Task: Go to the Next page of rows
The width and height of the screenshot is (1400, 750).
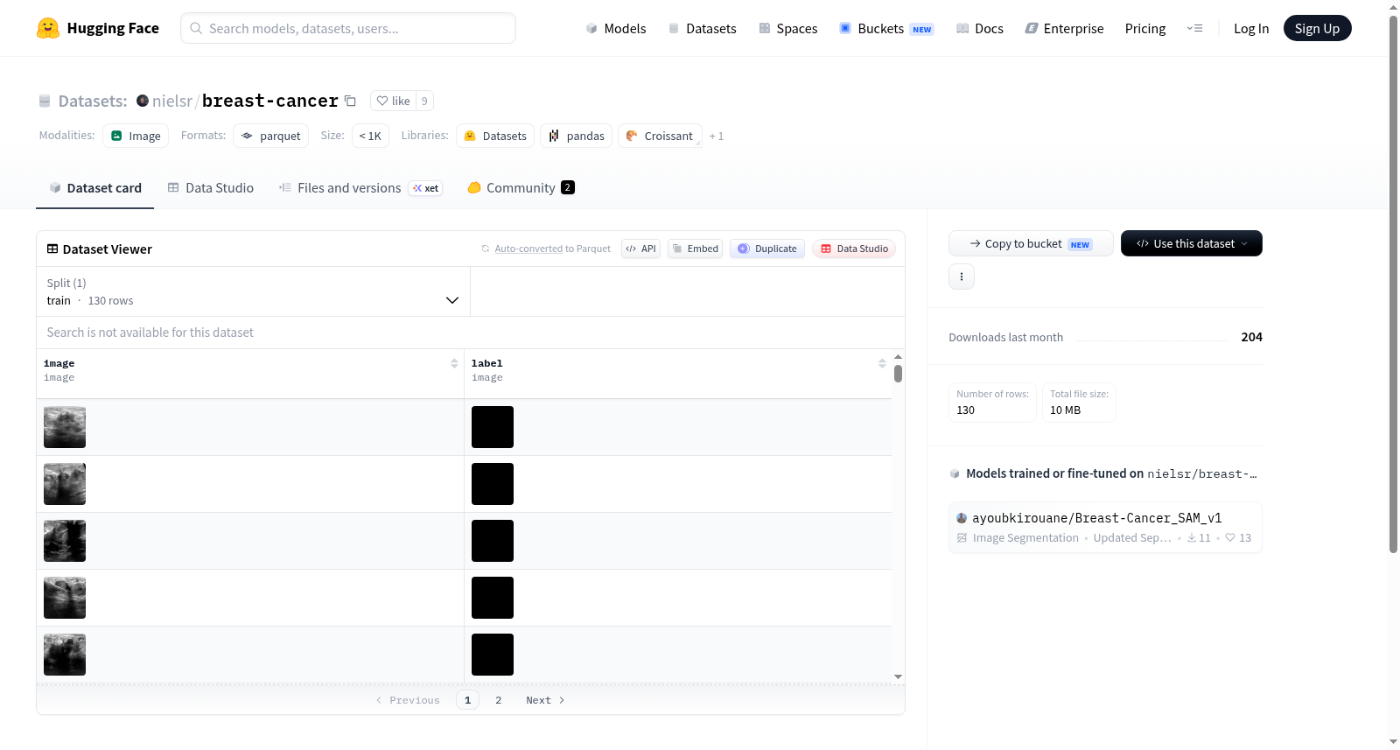Action: click(545, 700)
